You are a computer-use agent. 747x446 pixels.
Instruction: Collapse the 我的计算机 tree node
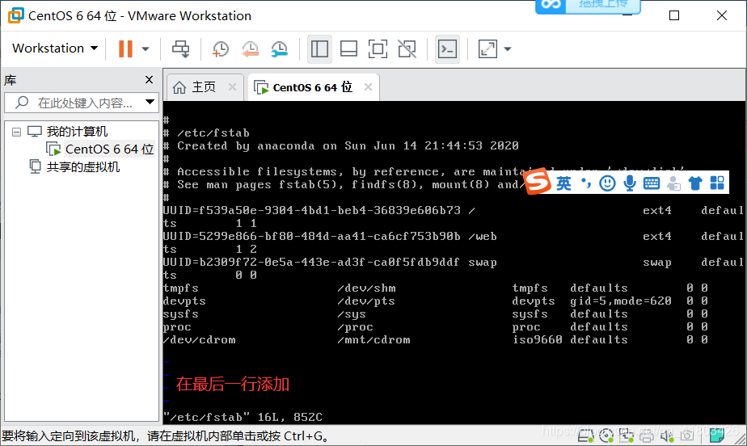pyautogui.click(x=17, y=132)
